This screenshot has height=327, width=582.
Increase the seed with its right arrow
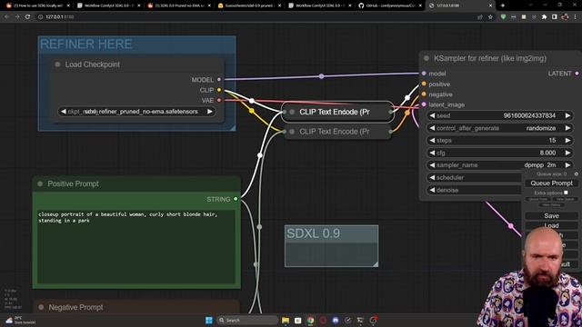567,115
